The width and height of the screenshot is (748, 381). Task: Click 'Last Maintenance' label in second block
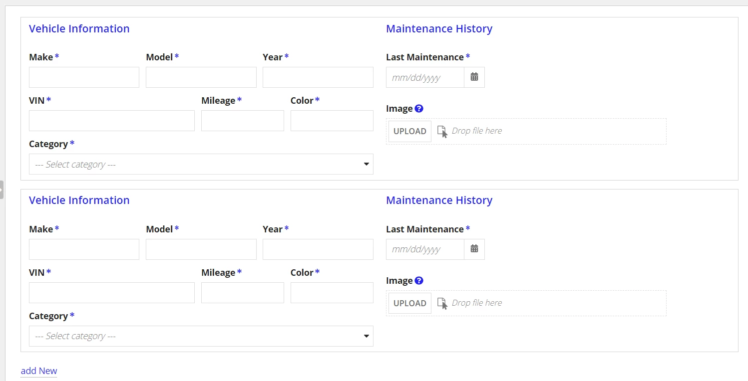(425, 229)
